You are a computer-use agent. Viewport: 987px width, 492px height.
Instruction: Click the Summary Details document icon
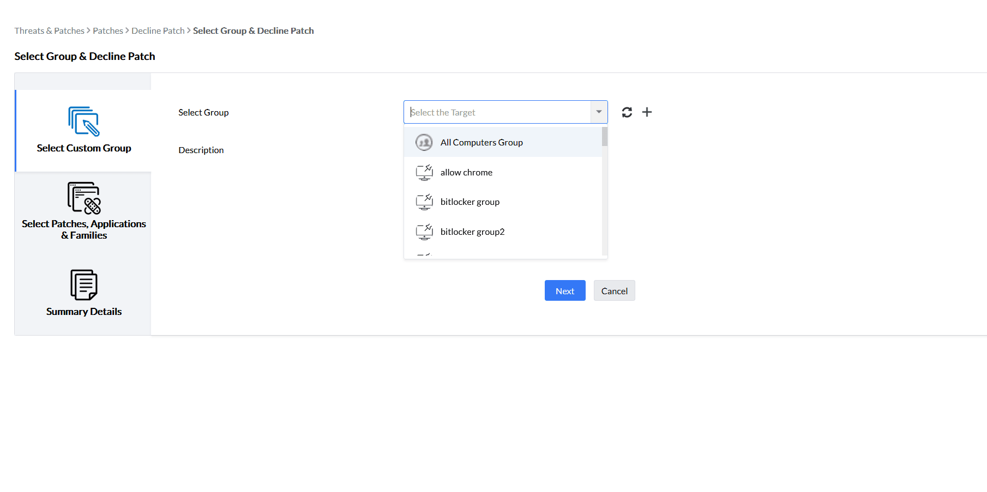pyautogui.click(x=83, y=284)
